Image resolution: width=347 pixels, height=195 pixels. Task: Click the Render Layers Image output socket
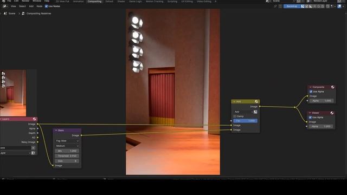[37, 124]
